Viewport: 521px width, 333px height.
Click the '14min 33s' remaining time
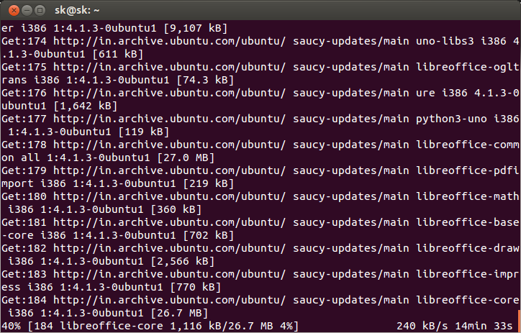(484, 326)
